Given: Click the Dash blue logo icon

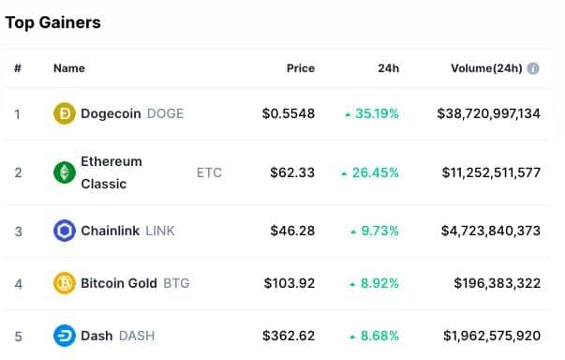Looking at the screenshot, I should [65, 336].
